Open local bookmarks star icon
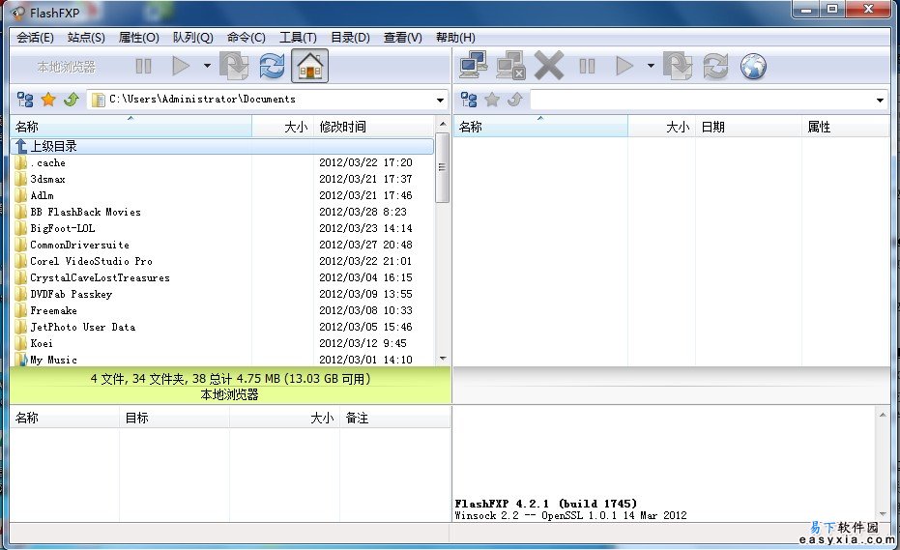 [x=48, y=100]
